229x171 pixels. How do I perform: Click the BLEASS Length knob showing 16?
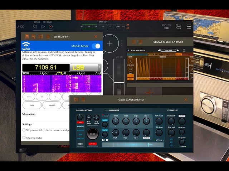click(x=130, y=61)
